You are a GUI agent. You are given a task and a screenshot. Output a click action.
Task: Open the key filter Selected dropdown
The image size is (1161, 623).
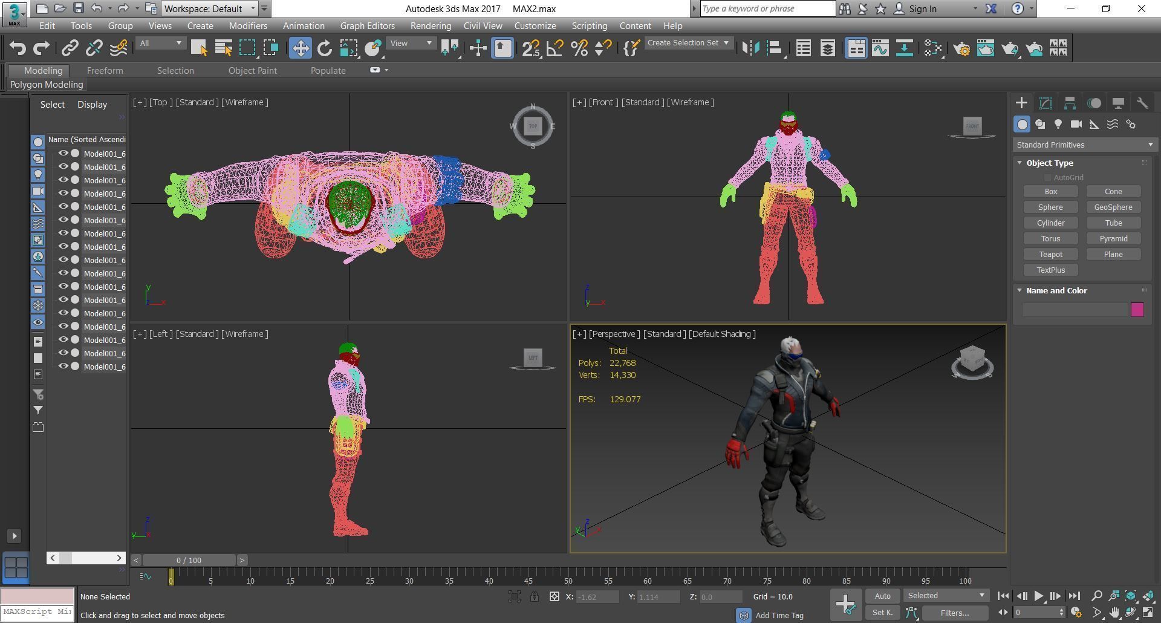[x=946, y=596]
